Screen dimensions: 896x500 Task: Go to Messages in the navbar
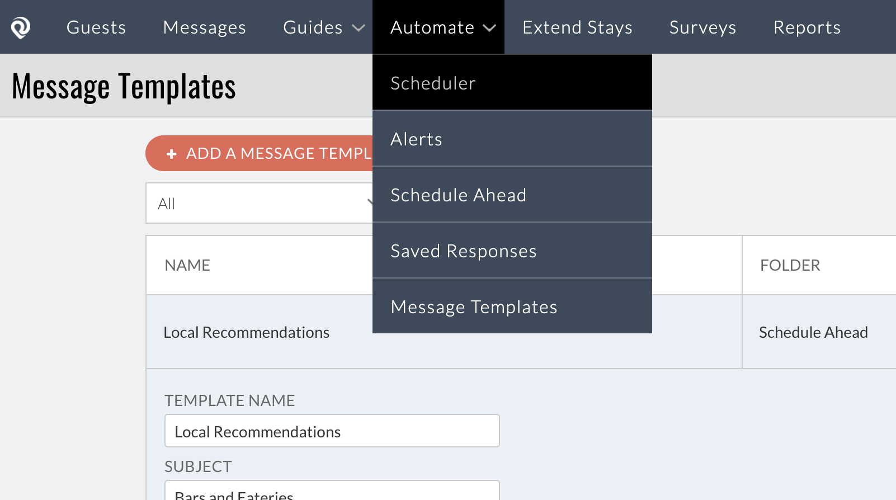(205, 27)
